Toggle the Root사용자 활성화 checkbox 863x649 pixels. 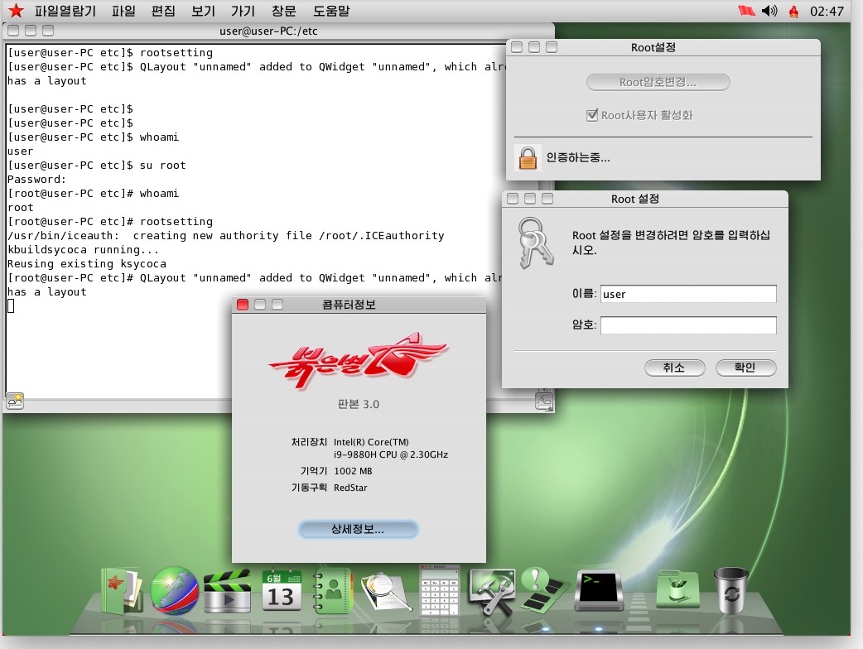tap(592, 115)
